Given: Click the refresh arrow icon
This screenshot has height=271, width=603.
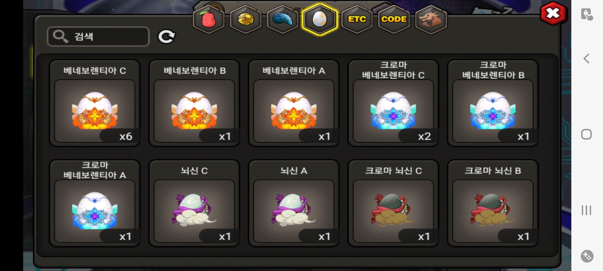Looking at the screenshot, I should (167, 37).
